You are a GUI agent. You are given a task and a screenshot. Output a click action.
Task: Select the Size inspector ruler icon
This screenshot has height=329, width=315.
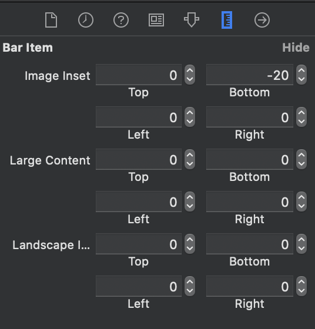tap(227, 20)
